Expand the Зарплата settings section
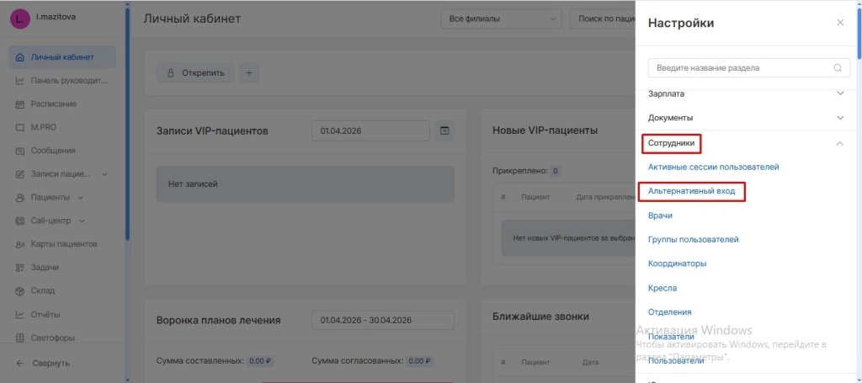This screenshot has width=862, height=383. coord(839,94)
